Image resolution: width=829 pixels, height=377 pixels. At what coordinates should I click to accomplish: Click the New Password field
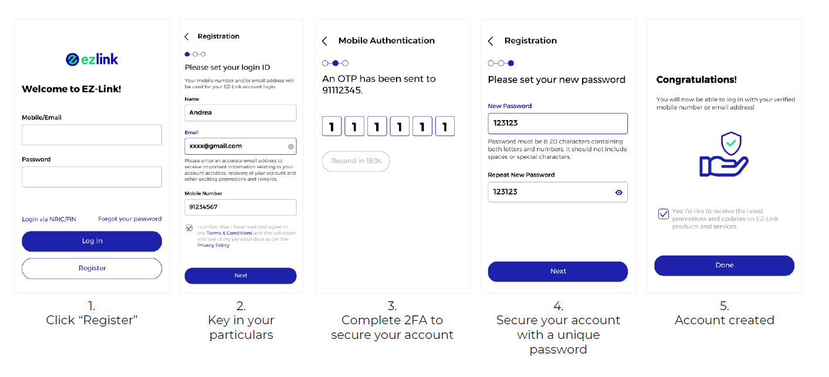pos(557,124)
